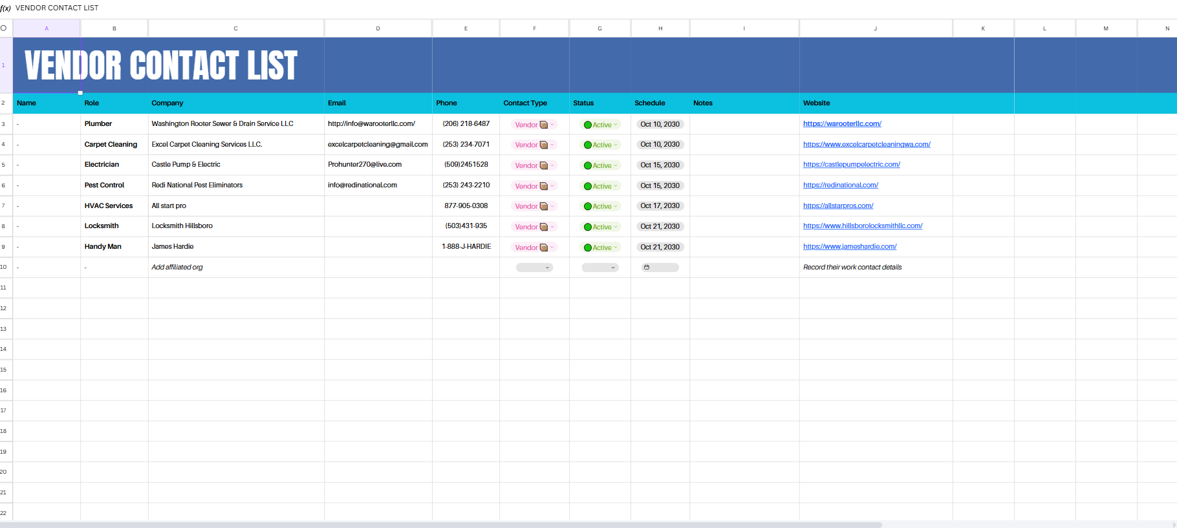
Task: Open Active status dropdown for Pest Control row
Action: (601, 186)
